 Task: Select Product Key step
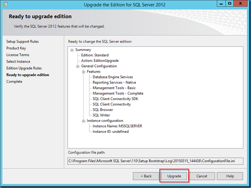[16, 48]
